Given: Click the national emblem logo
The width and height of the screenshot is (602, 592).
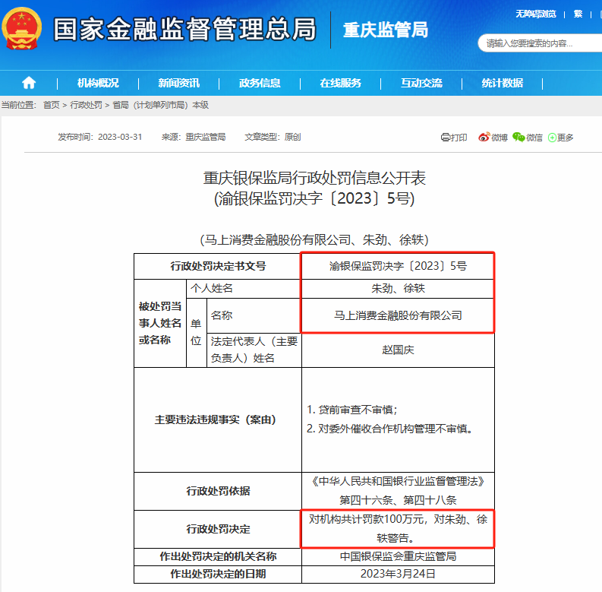Looking at the screenshot, I should 23,30.
